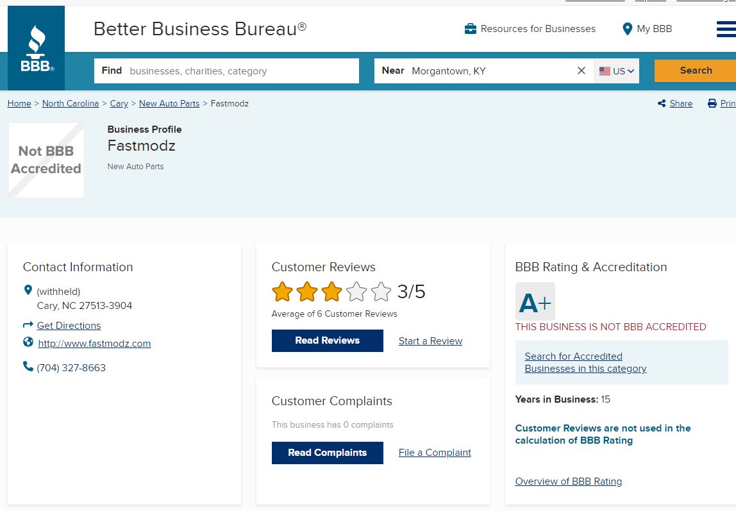Click the Contact Information heading
The height and width of the screenshot is (511, 736).
pyautogui.click(x=78, y=267)
